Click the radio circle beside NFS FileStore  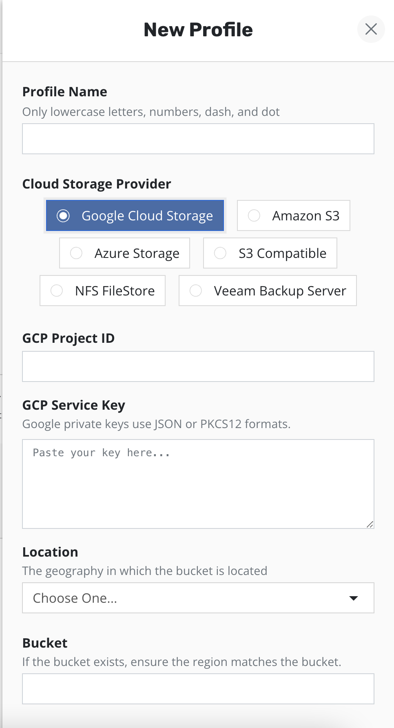(x=57, y=291)
